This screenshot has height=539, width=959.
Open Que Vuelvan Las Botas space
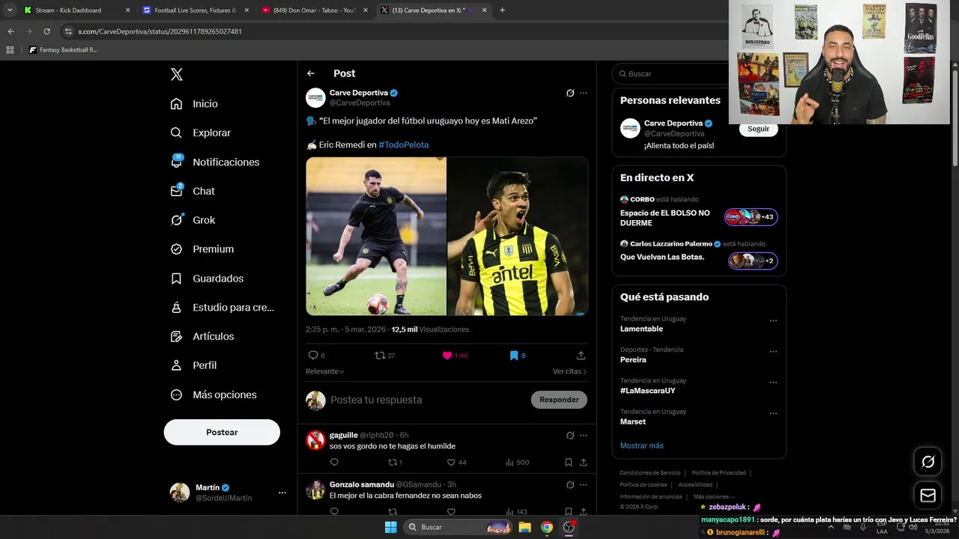tap(699, 255)
